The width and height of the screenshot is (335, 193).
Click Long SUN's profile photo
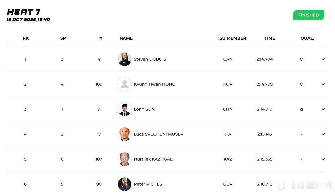tap(125, 109)
